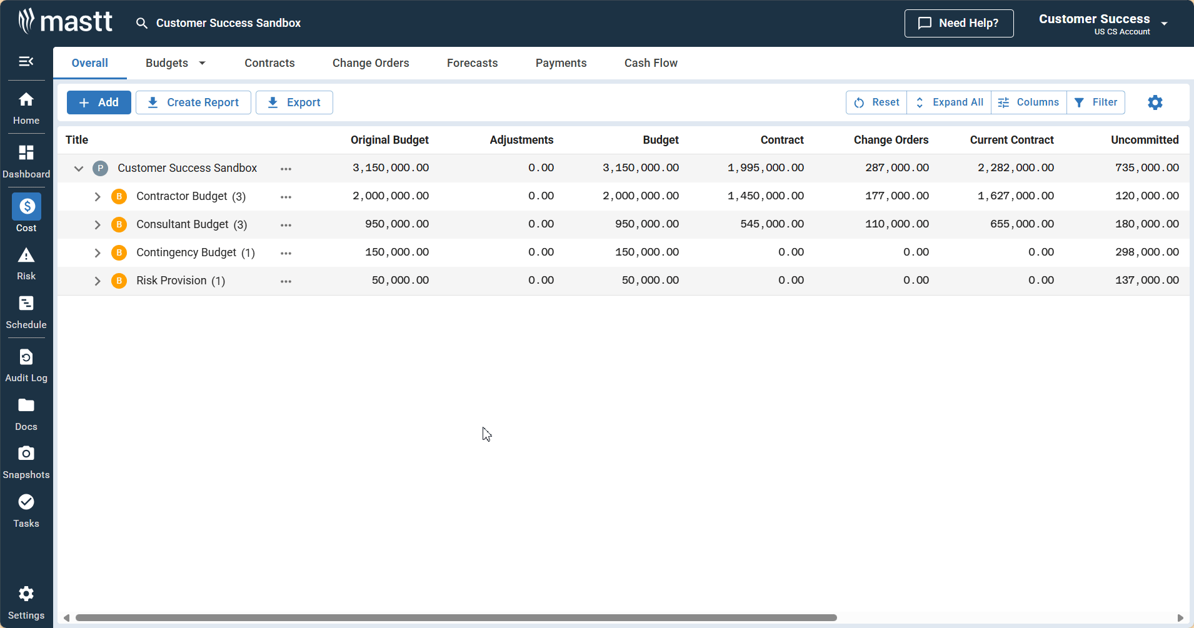Click Risk Provision B badge
The height and width of the screenshot is (628, 1194).
119,281
